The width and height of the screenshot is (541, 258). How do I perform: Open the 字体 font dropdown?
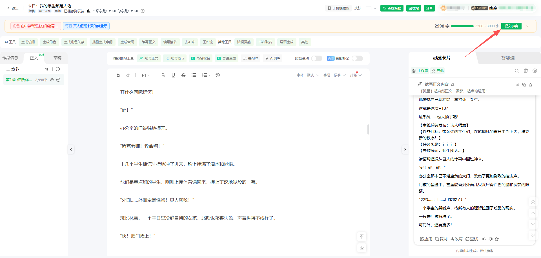click(308, 75)
